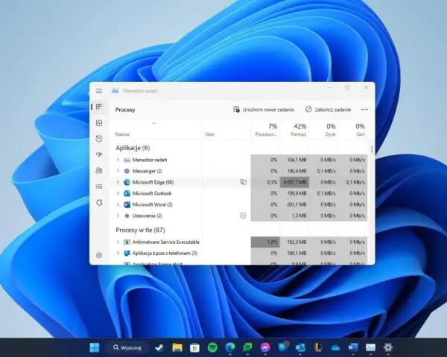This screenshot has height=357, width=447.
Task: Click the Microsoft Word icon in process list
Action: pos(127,205)
